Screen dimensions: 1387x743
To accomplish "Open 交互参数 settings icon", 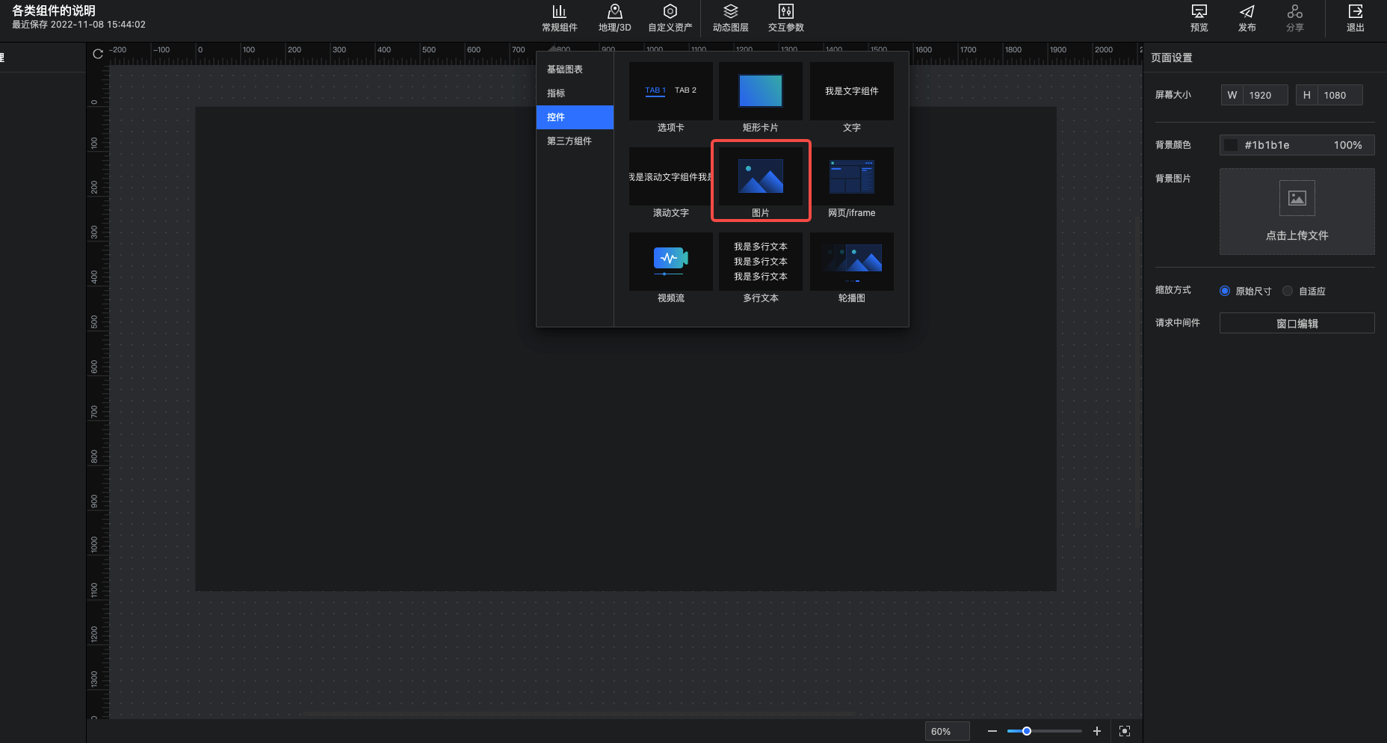I will [x=785, y=12].
